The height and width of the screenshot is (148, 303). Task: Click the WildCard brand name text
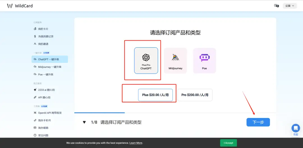click(24, 6)
